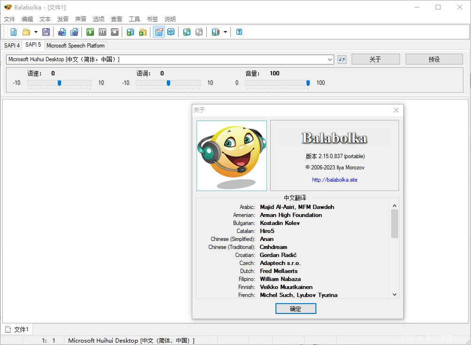Save document with the floppy disk icon
This screenshot has height=345, width=471.
tap(46, 32)
